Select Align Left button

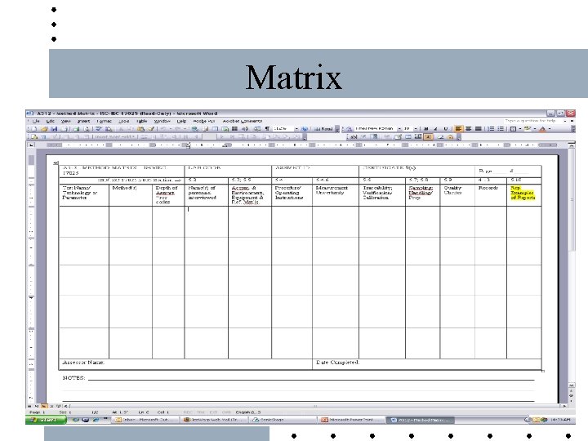click(x=458, y=129)
